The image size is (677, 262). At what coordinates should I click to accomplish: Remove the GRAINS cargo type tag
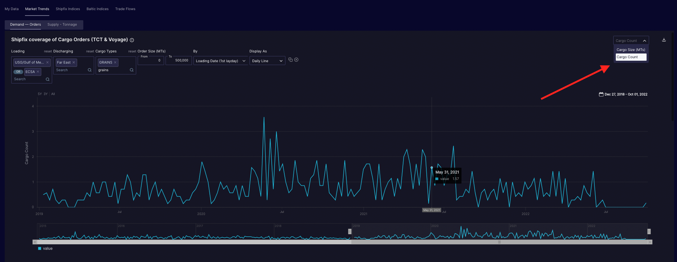[x=115, y=63]
